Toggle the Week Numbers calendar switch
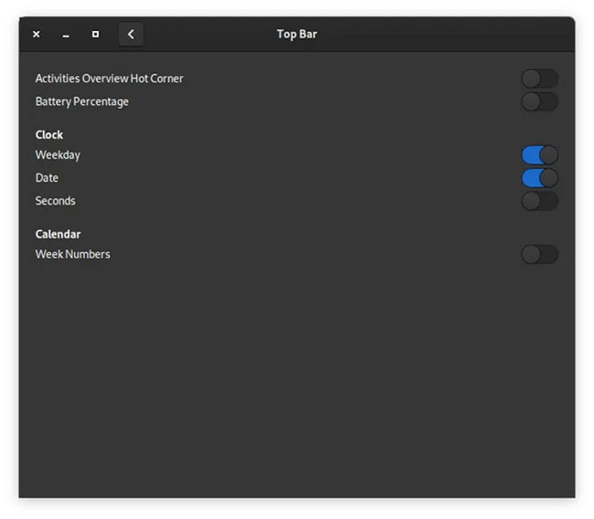The width and height of the screenshot is (594, 519). (539, 254)
